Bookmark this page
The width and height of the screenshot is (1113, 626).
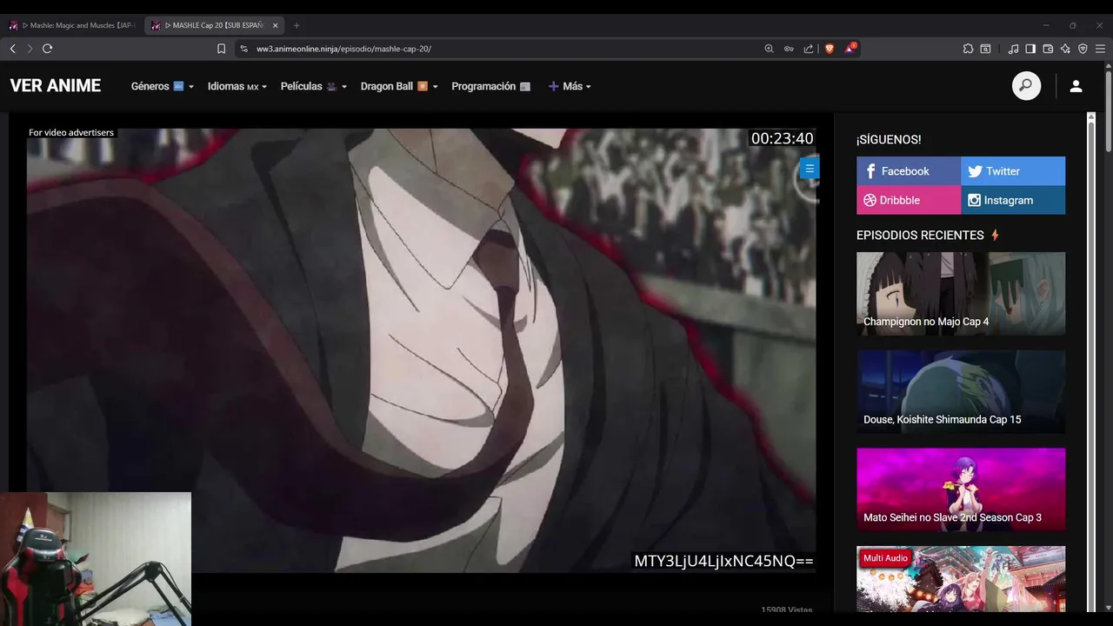(221, 49)
